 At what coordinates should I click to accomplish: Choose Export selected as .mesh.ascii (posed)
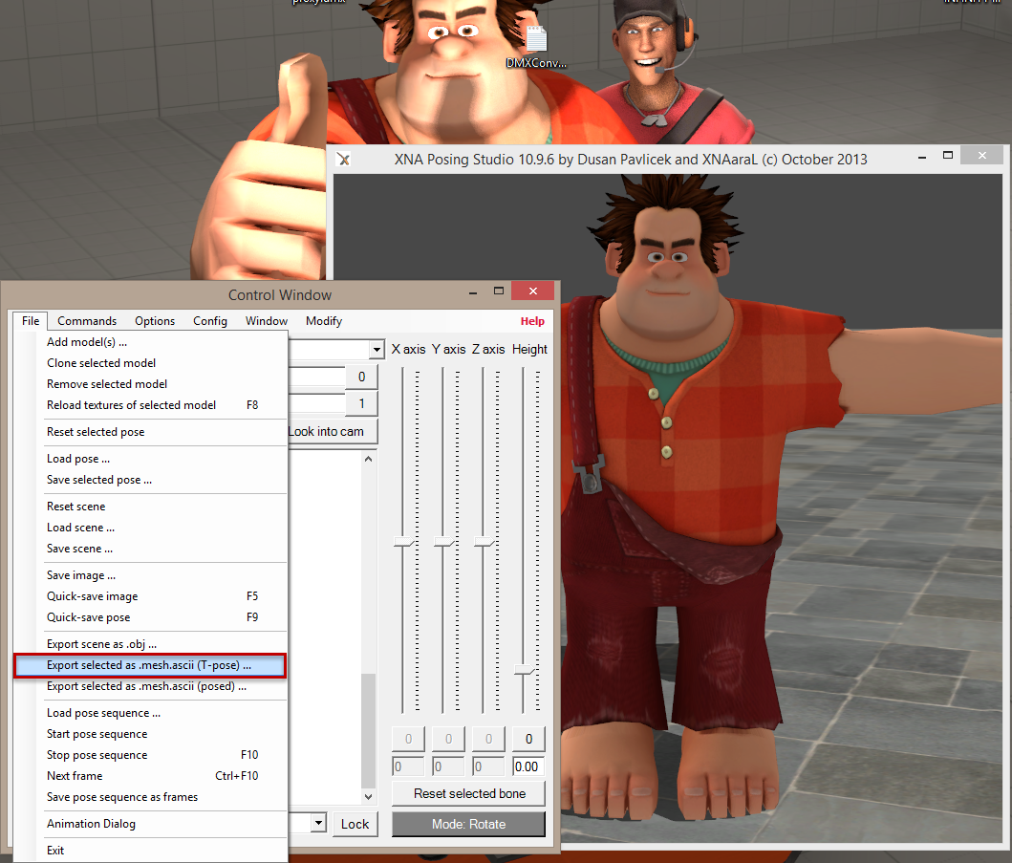click(150, 686)
